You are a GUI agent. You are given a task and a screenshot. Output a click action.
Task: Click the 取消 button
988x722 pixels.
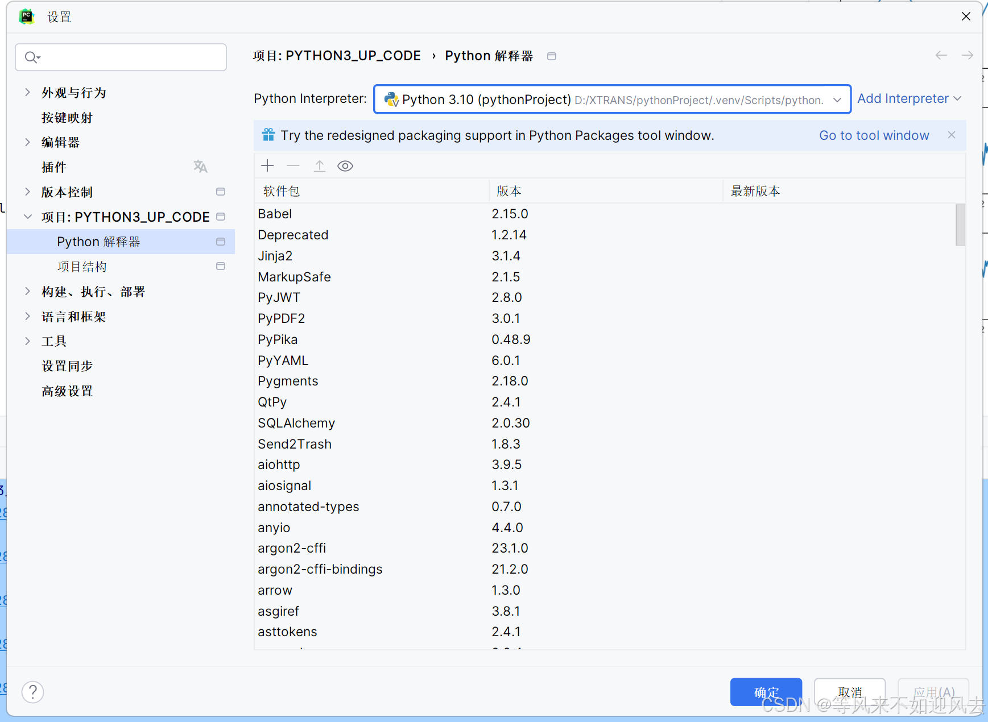coord(850,692)
